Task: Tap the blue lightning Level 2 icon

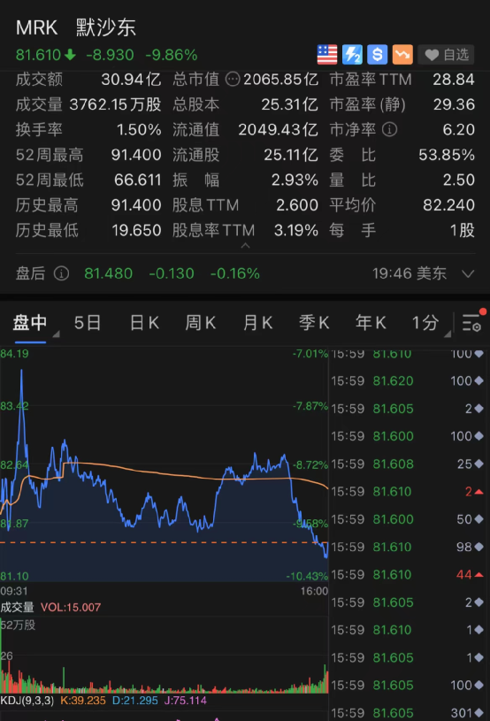Action: coord(352,55)
